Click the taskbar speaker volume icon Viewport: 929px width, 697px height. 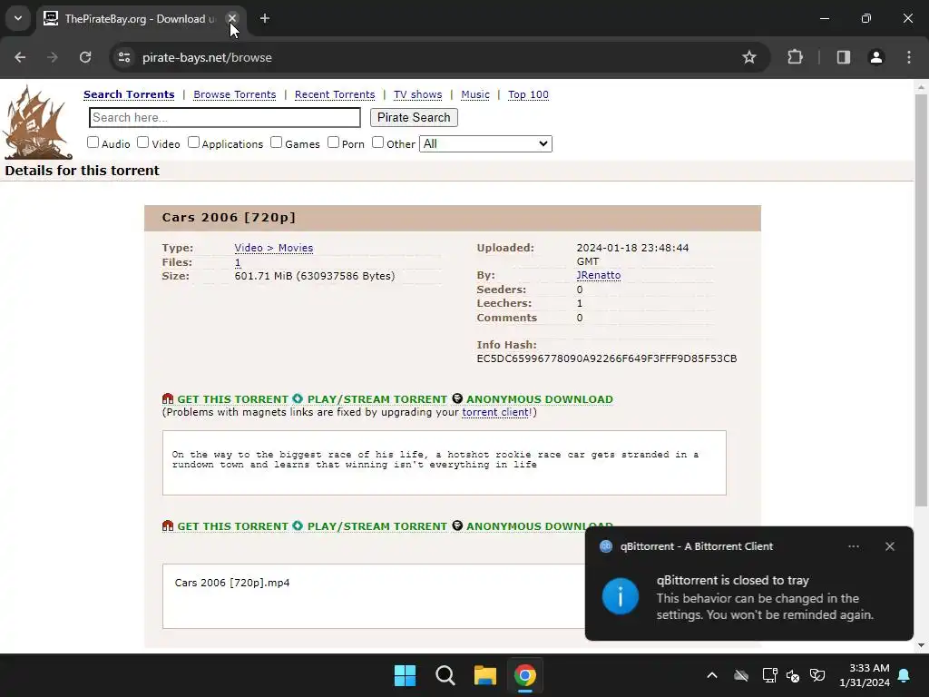pyautogui.click(x=793, y=675)
